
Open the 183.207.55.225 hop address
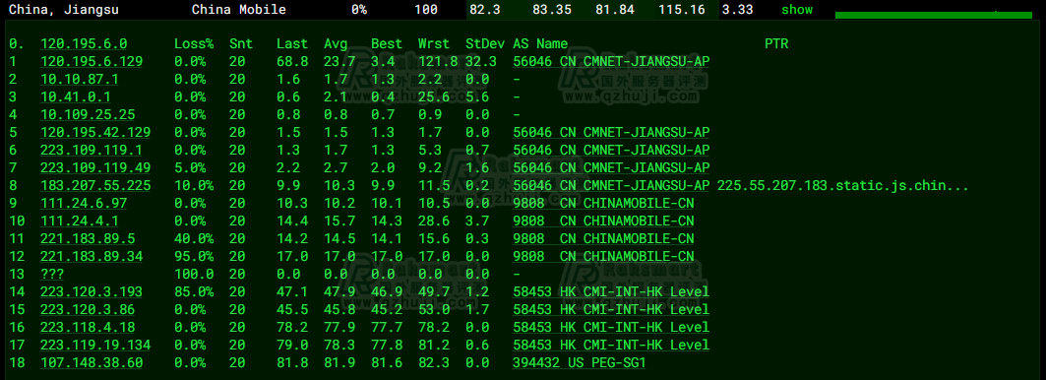click(95, 186)
